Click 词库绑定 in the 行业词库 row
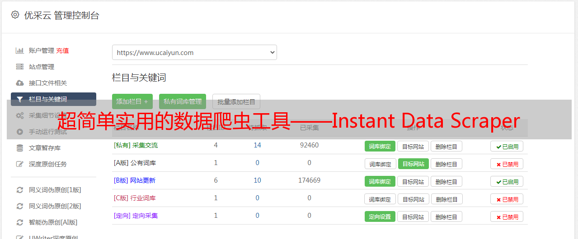This screenshot has height=239, width=578. (381, 199)
